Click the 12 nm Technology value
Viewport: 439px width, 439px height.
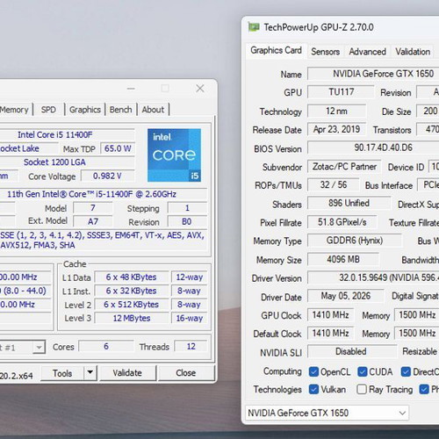tap(336, 111)
